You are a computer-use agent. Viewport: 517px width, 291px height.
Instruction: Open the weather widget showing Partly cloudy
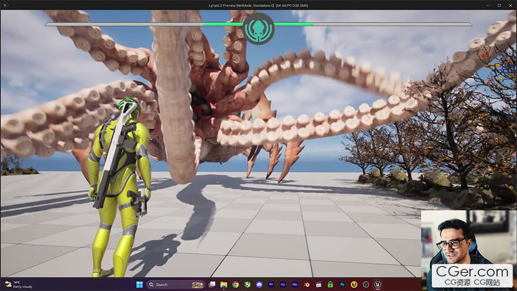(18, 285)
